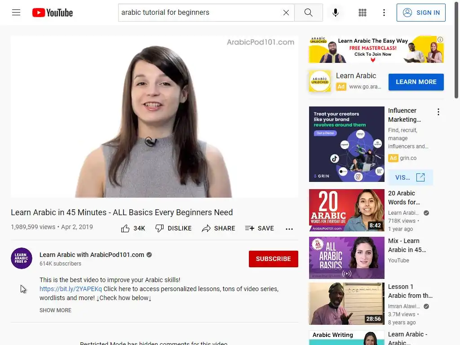Open the ad info icon on banner
This screenshot has width=460, height=345.
440,40
